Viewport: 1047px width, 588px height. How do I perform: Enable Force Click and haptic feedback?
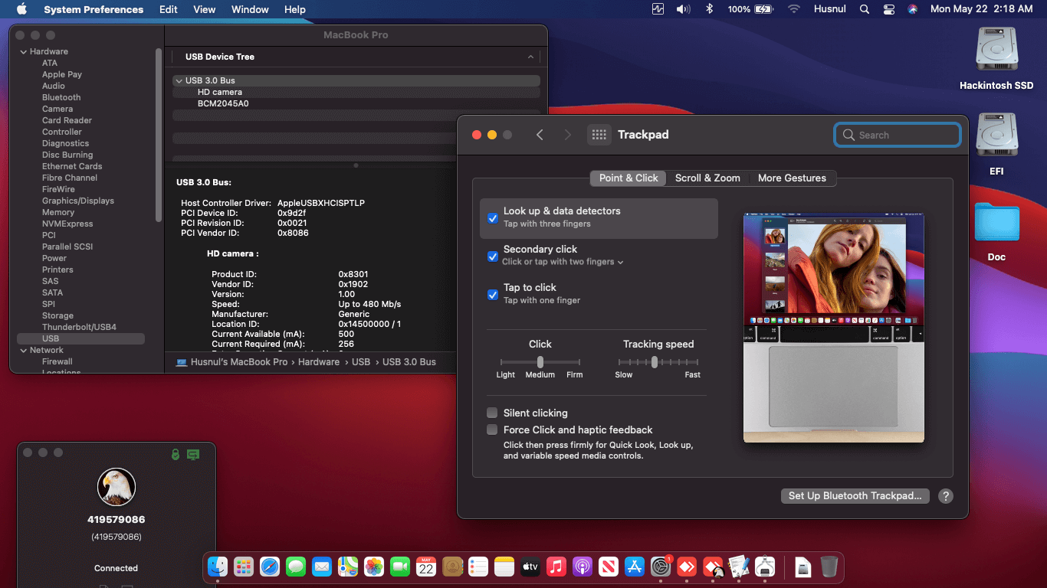pyautogui.click(x=492, y=430)
